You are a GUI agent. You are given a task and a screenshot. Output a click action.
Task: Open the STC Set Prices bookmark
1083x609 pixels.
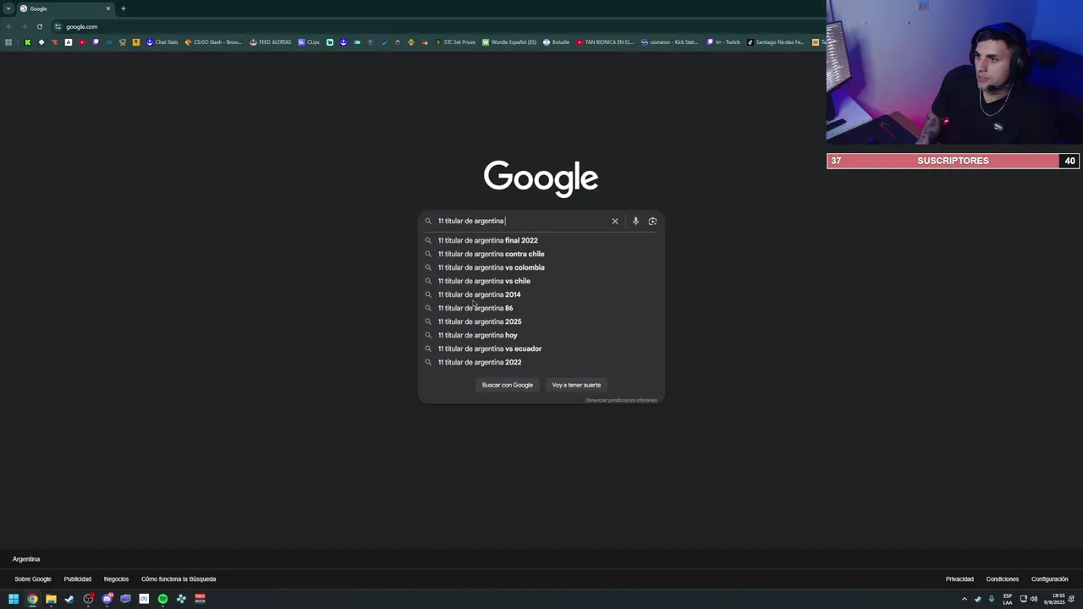point(456,42)
